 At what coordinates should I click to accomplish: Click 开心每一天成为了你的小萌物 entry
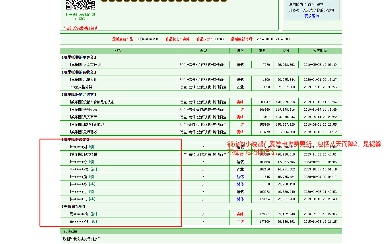[311, 10]
